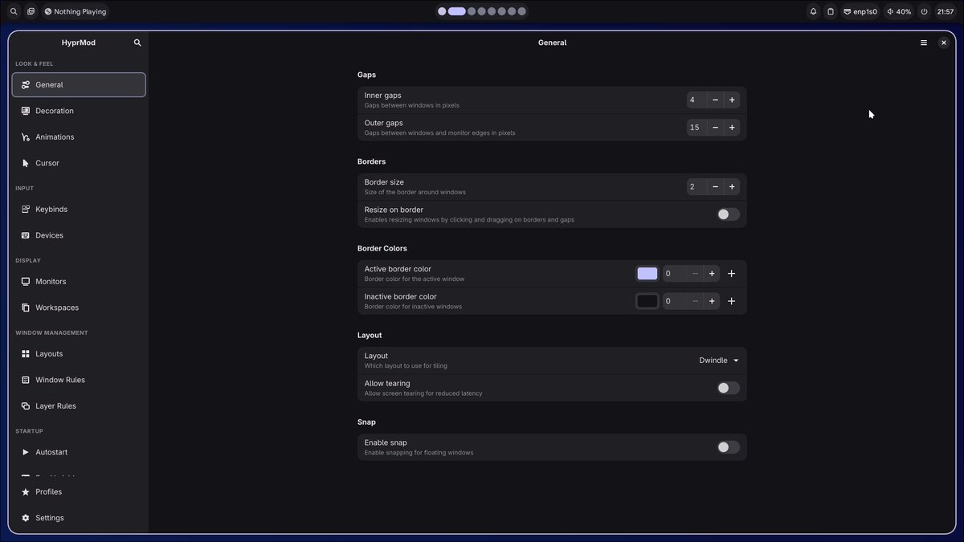Increase Outer gaps with plus button
Image resolution: width=964 pixels, height=542 pixels.
(732, 128)
